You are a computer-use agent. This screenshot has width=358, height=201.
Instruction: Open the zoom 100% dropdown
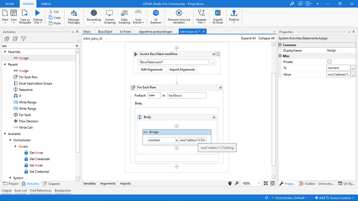(259, 183)
